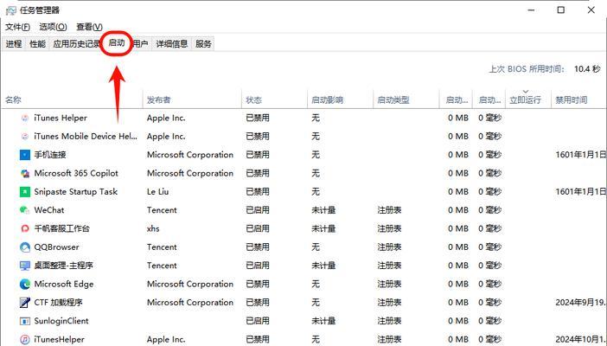
Task: Click the Task Manager title bar icon
Action: (x=11, y=10)
